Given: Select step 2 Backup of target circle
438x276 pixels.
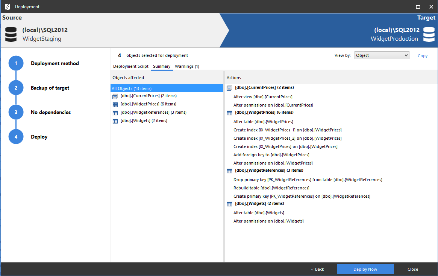Looking at the screenshot, I should coord(16,87).
